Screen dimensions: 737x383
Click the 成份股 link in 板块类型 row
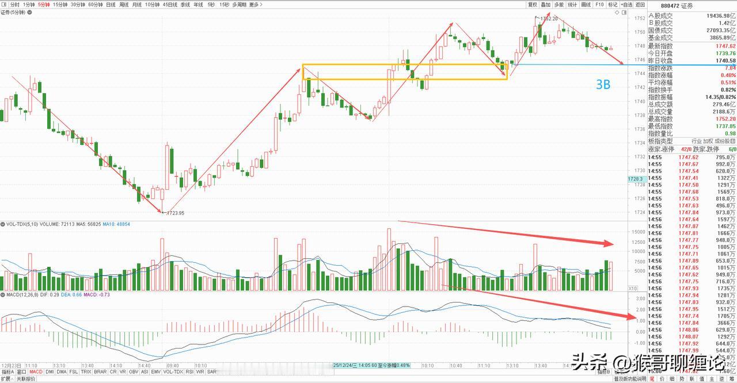[722, 141]
